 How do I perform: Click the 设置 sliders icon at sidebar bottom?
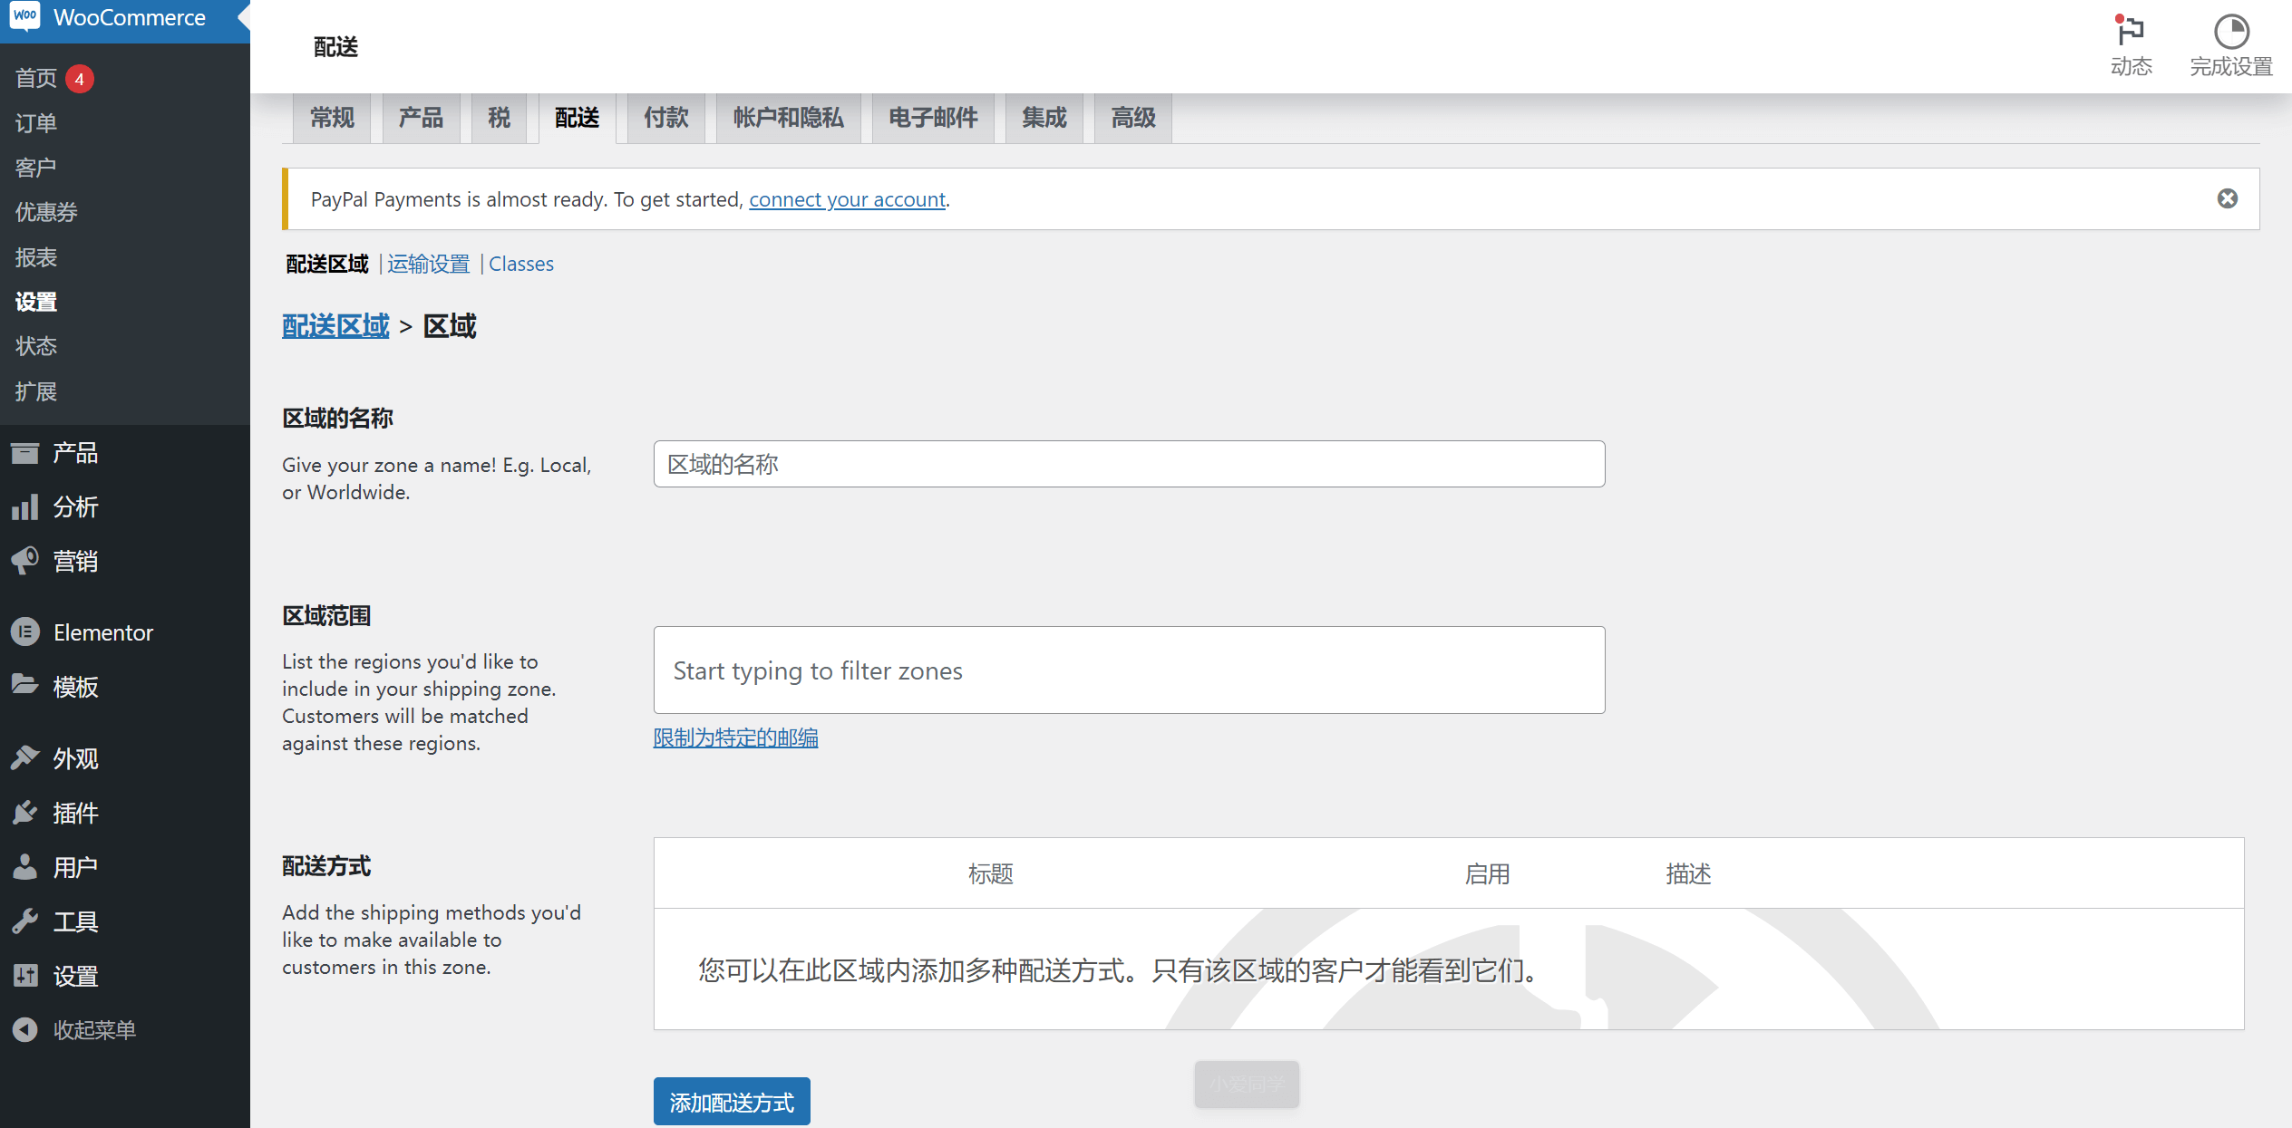pyautogui.click(x=25, y=975)
